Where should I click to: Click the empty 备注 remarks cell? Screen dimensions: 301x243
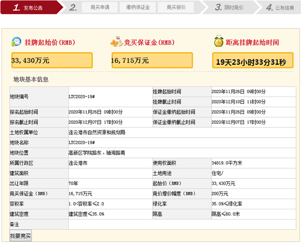pyautogui.click(x=182, y=224)
